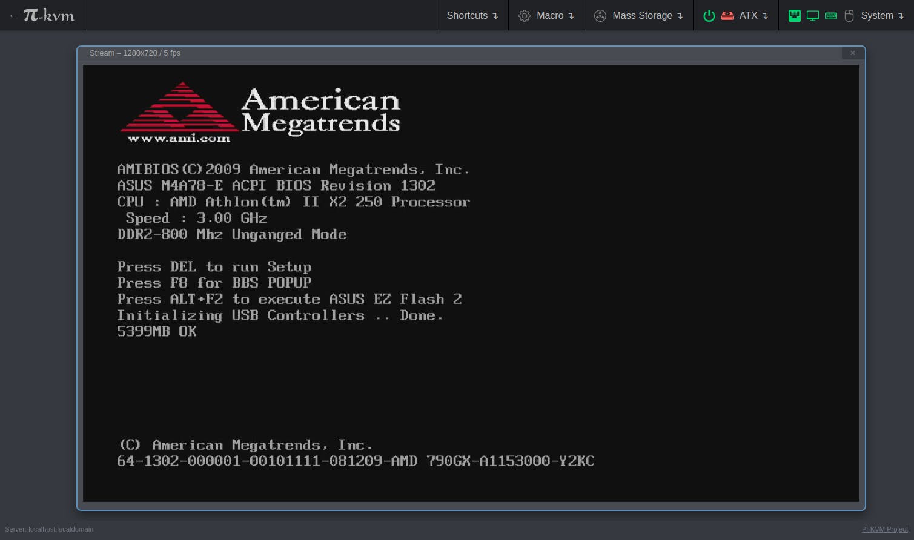The image size is (914, 540).
Task: Click the green monitor status icon
Action: 813,16
